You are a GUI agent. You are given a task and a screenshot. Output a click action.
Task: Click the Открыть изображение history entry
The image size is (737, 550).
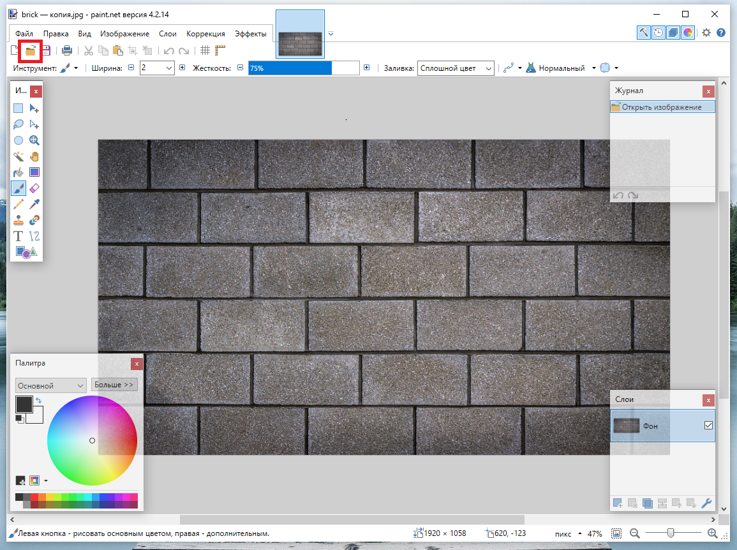[x=662, y=107]
